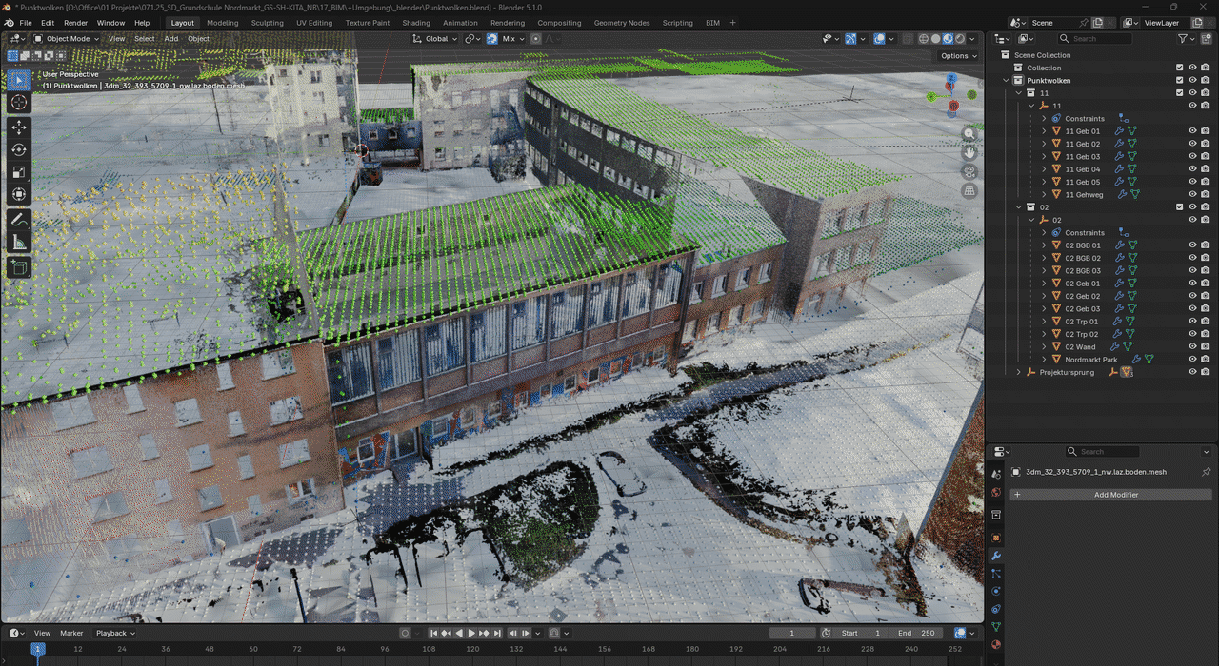
Task: Open the Options dropdown in viewport
Action: coord(958,55)
